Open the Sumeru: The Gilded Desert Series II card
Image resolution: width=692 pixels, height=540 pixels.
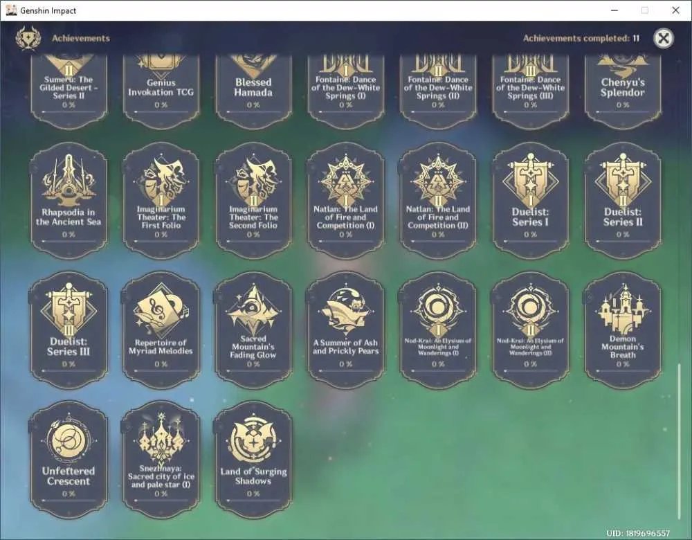coord(69,92)
